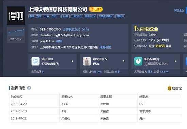Click company name 上海识装信息科技有限公司
The width and height of the screenshot is (187, 129).
coord(57,10)
